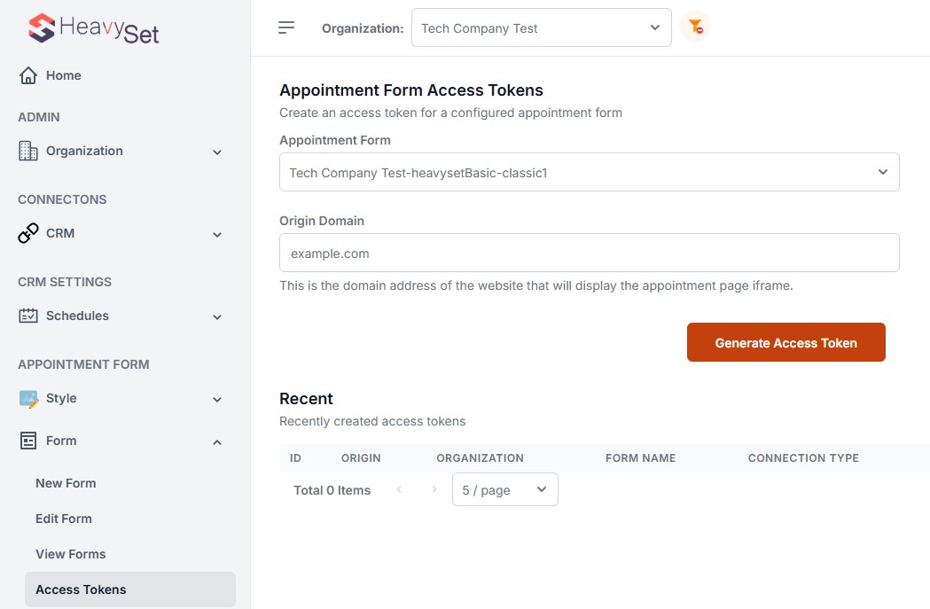Open New Form menu item
The height and width of the screenshot is (609, 930).
66,483
